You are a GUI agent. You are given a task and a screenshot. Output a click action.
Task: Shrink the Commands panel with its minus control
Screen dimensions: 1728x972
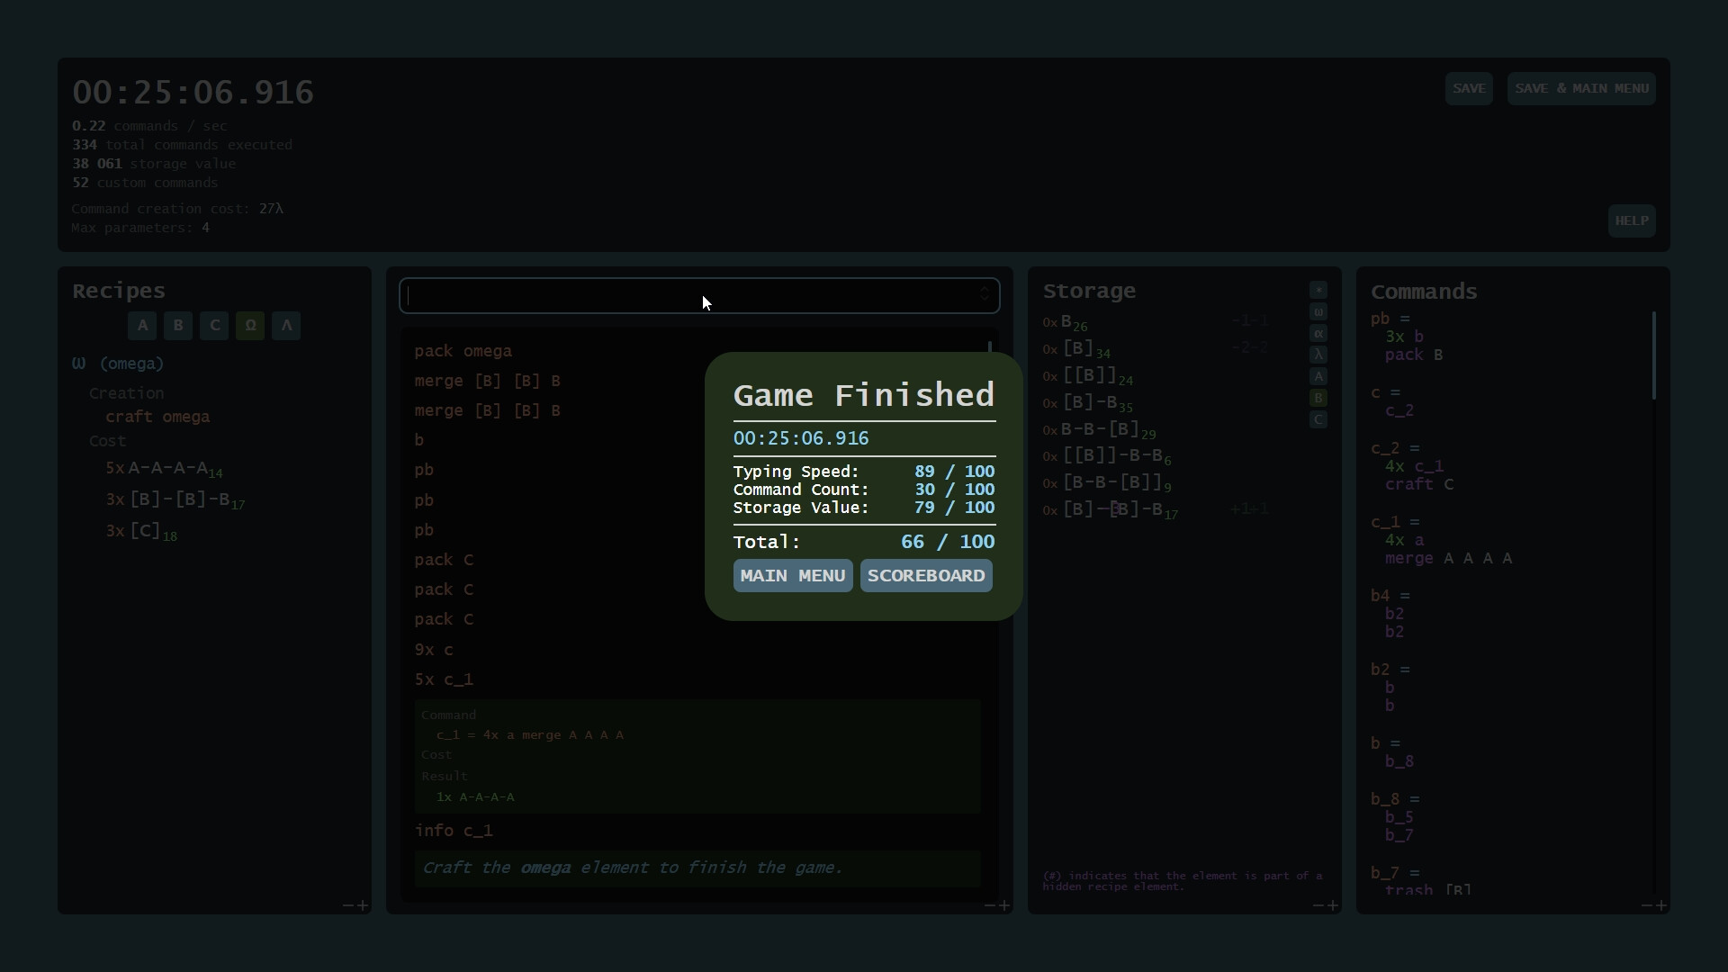pos(1647,905)
